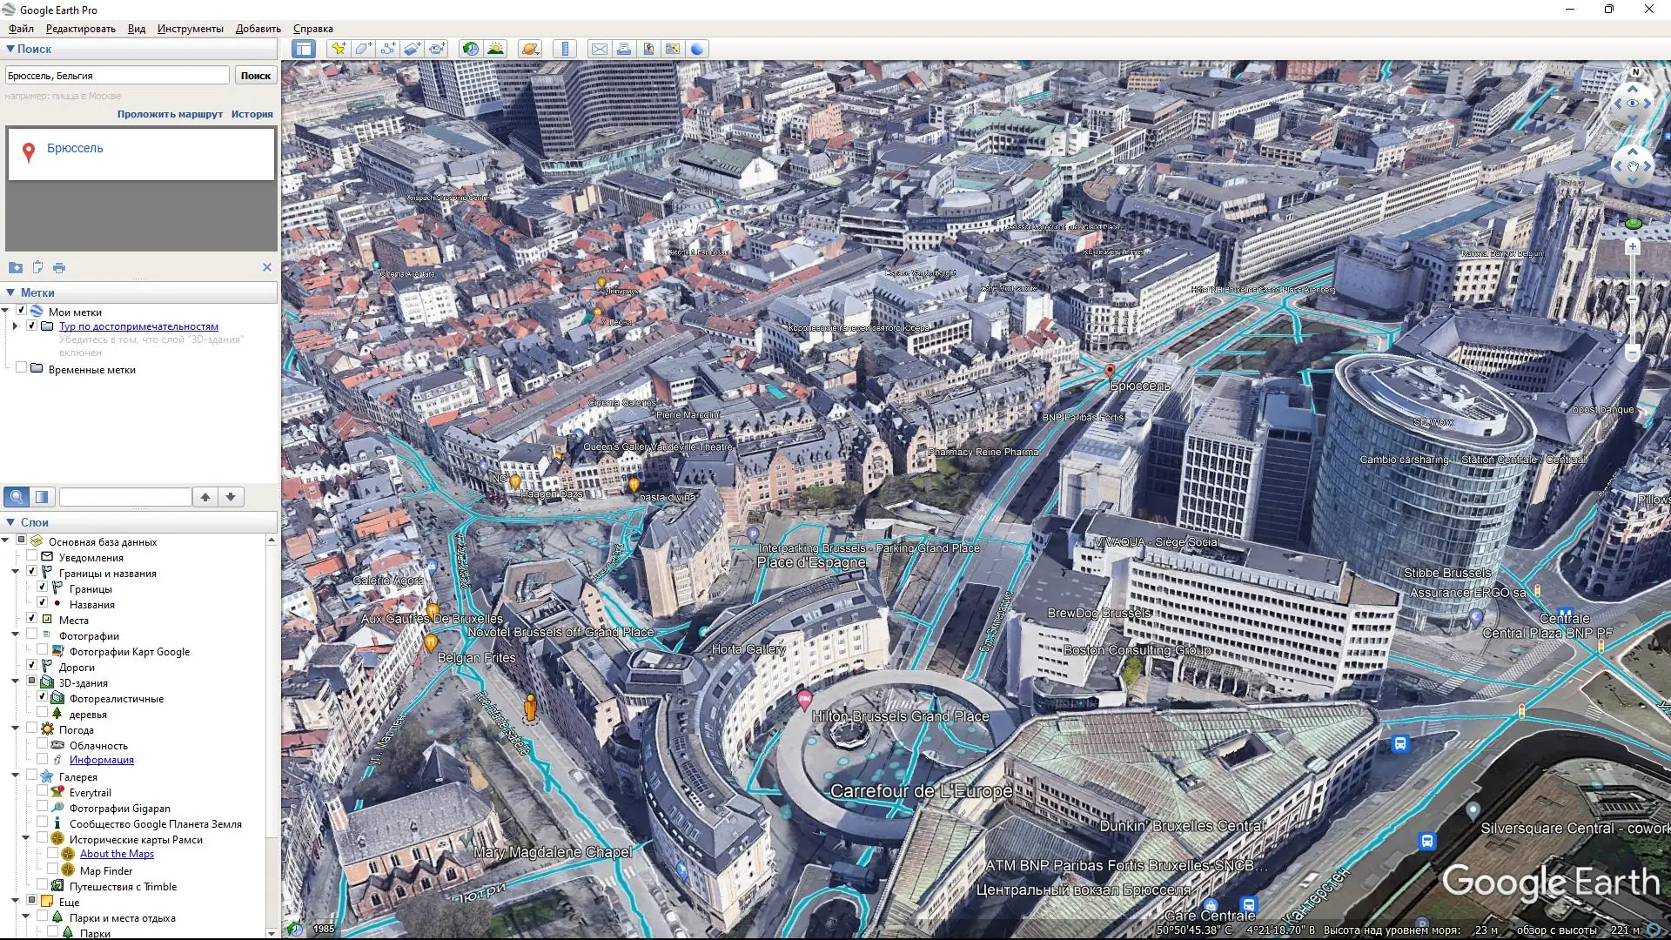Click the zoom in plus on slider
The width and height of the screenshot is (1671, 940).
1633,247
